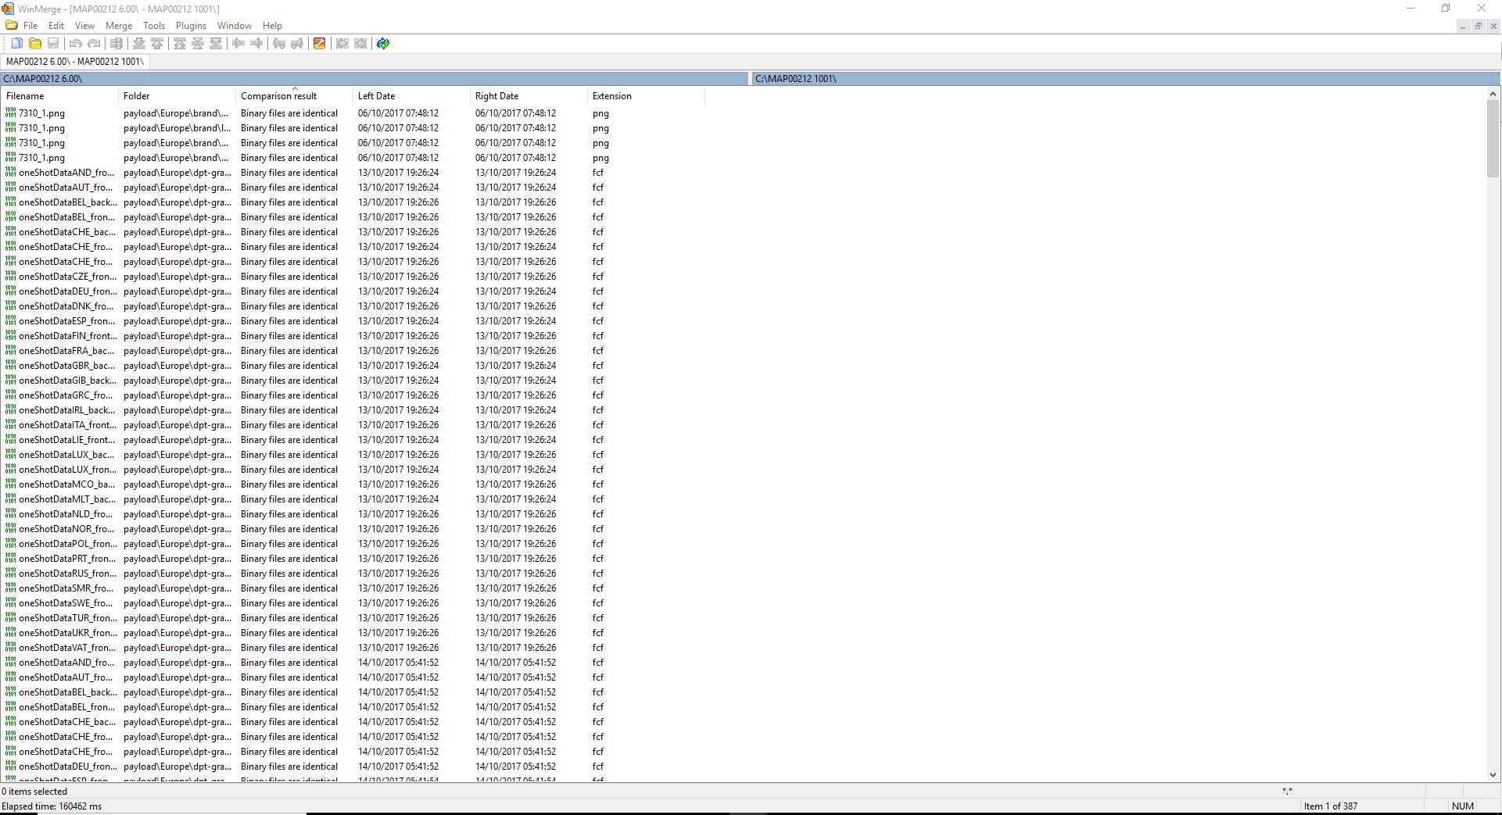Sort by the Comparison result column header
This screenshot has width=1502, height=815.
[278, 96]
